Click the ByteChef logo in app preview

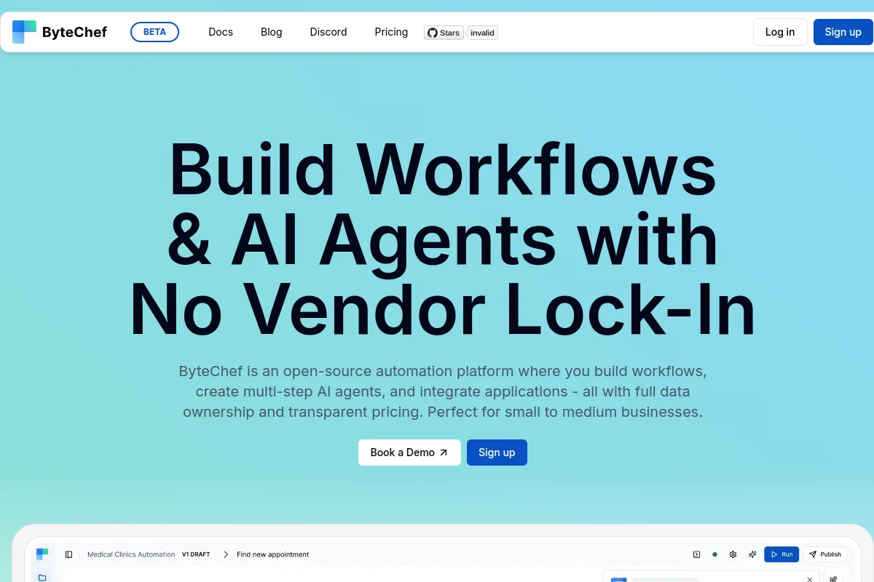point(42,554)
